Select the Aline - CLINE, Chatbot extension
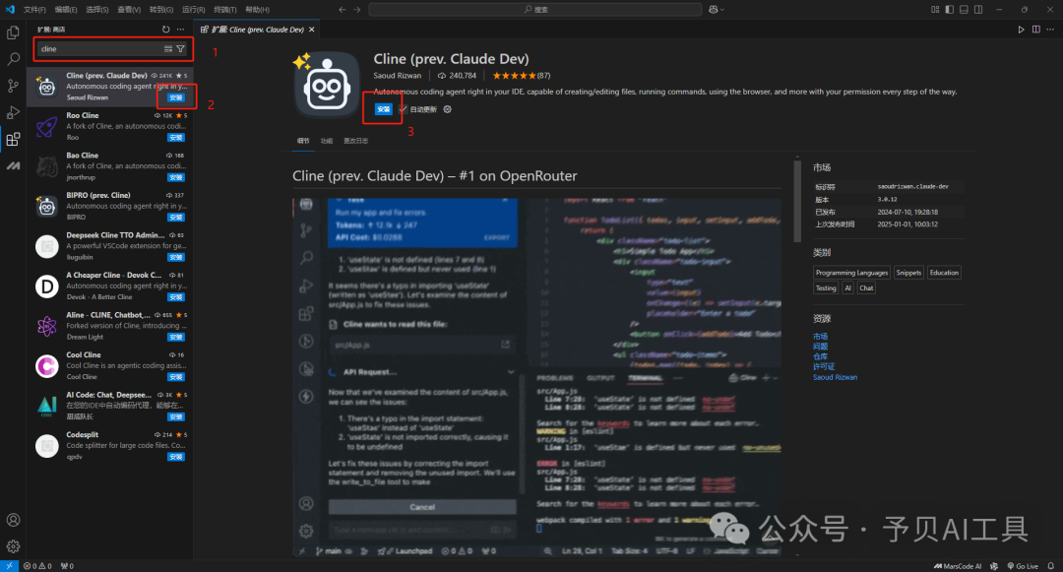 tap(110, 326)
